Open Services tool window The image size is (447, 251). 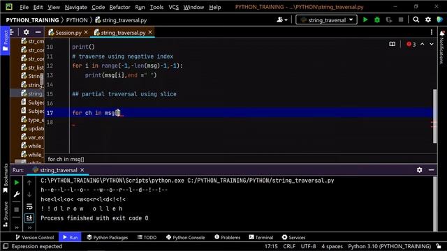pyautogui.click(x=293, y=237)
